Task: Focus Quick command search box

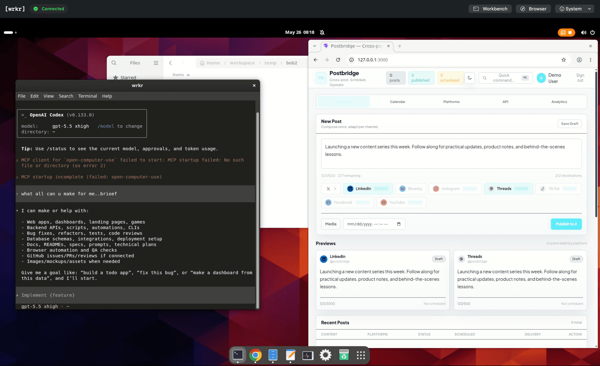Action: (x=505, y=78)
